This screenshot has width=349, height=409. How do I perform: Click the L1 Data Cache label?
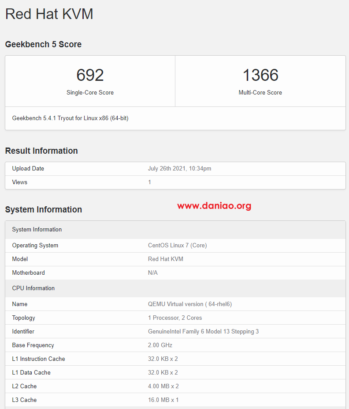(x=31, y=372)
